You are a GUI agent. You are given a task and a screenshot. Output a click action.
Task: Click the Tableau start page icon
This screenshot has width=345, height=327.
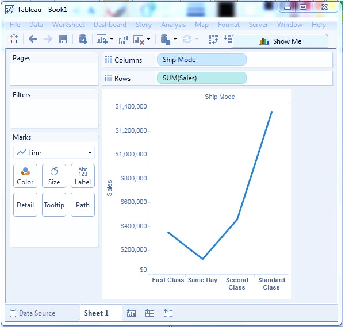click(x=14, y=39)
